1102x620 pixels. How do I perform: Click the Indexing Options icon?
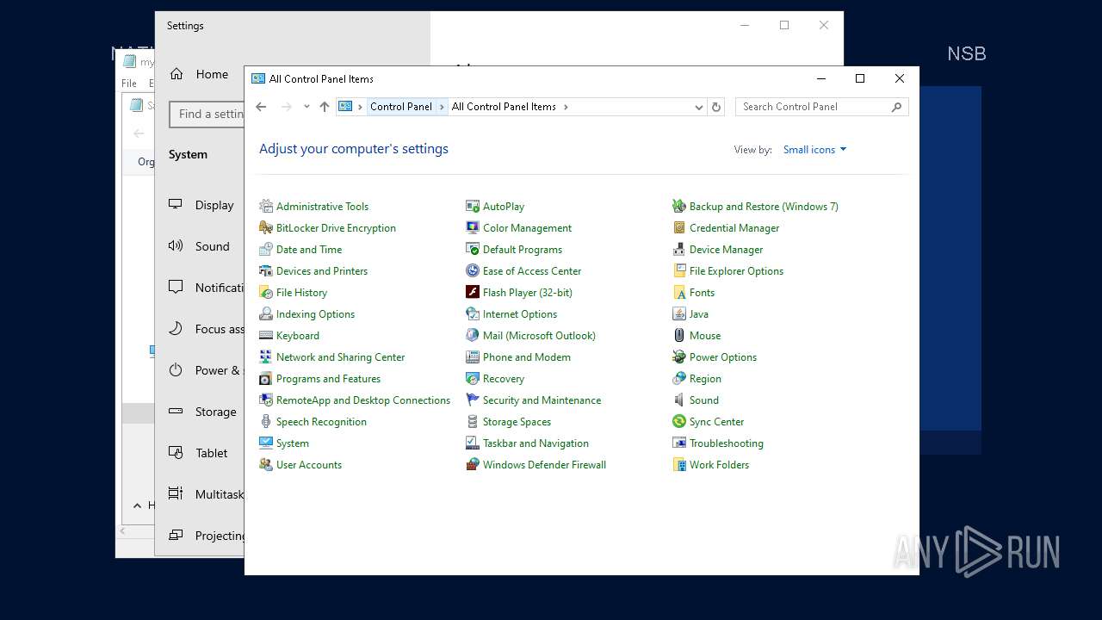coord(266,314)
